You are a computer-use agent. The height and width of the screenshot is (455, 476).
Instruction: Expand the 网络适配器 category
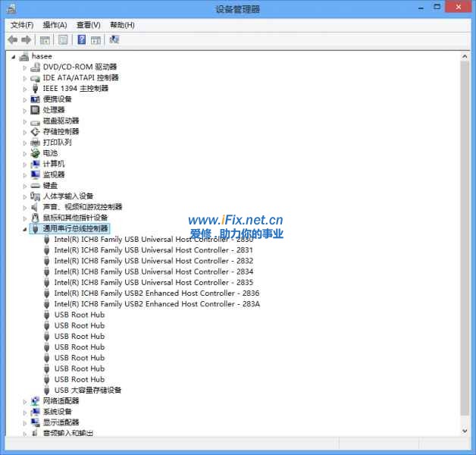pos(24,401)
